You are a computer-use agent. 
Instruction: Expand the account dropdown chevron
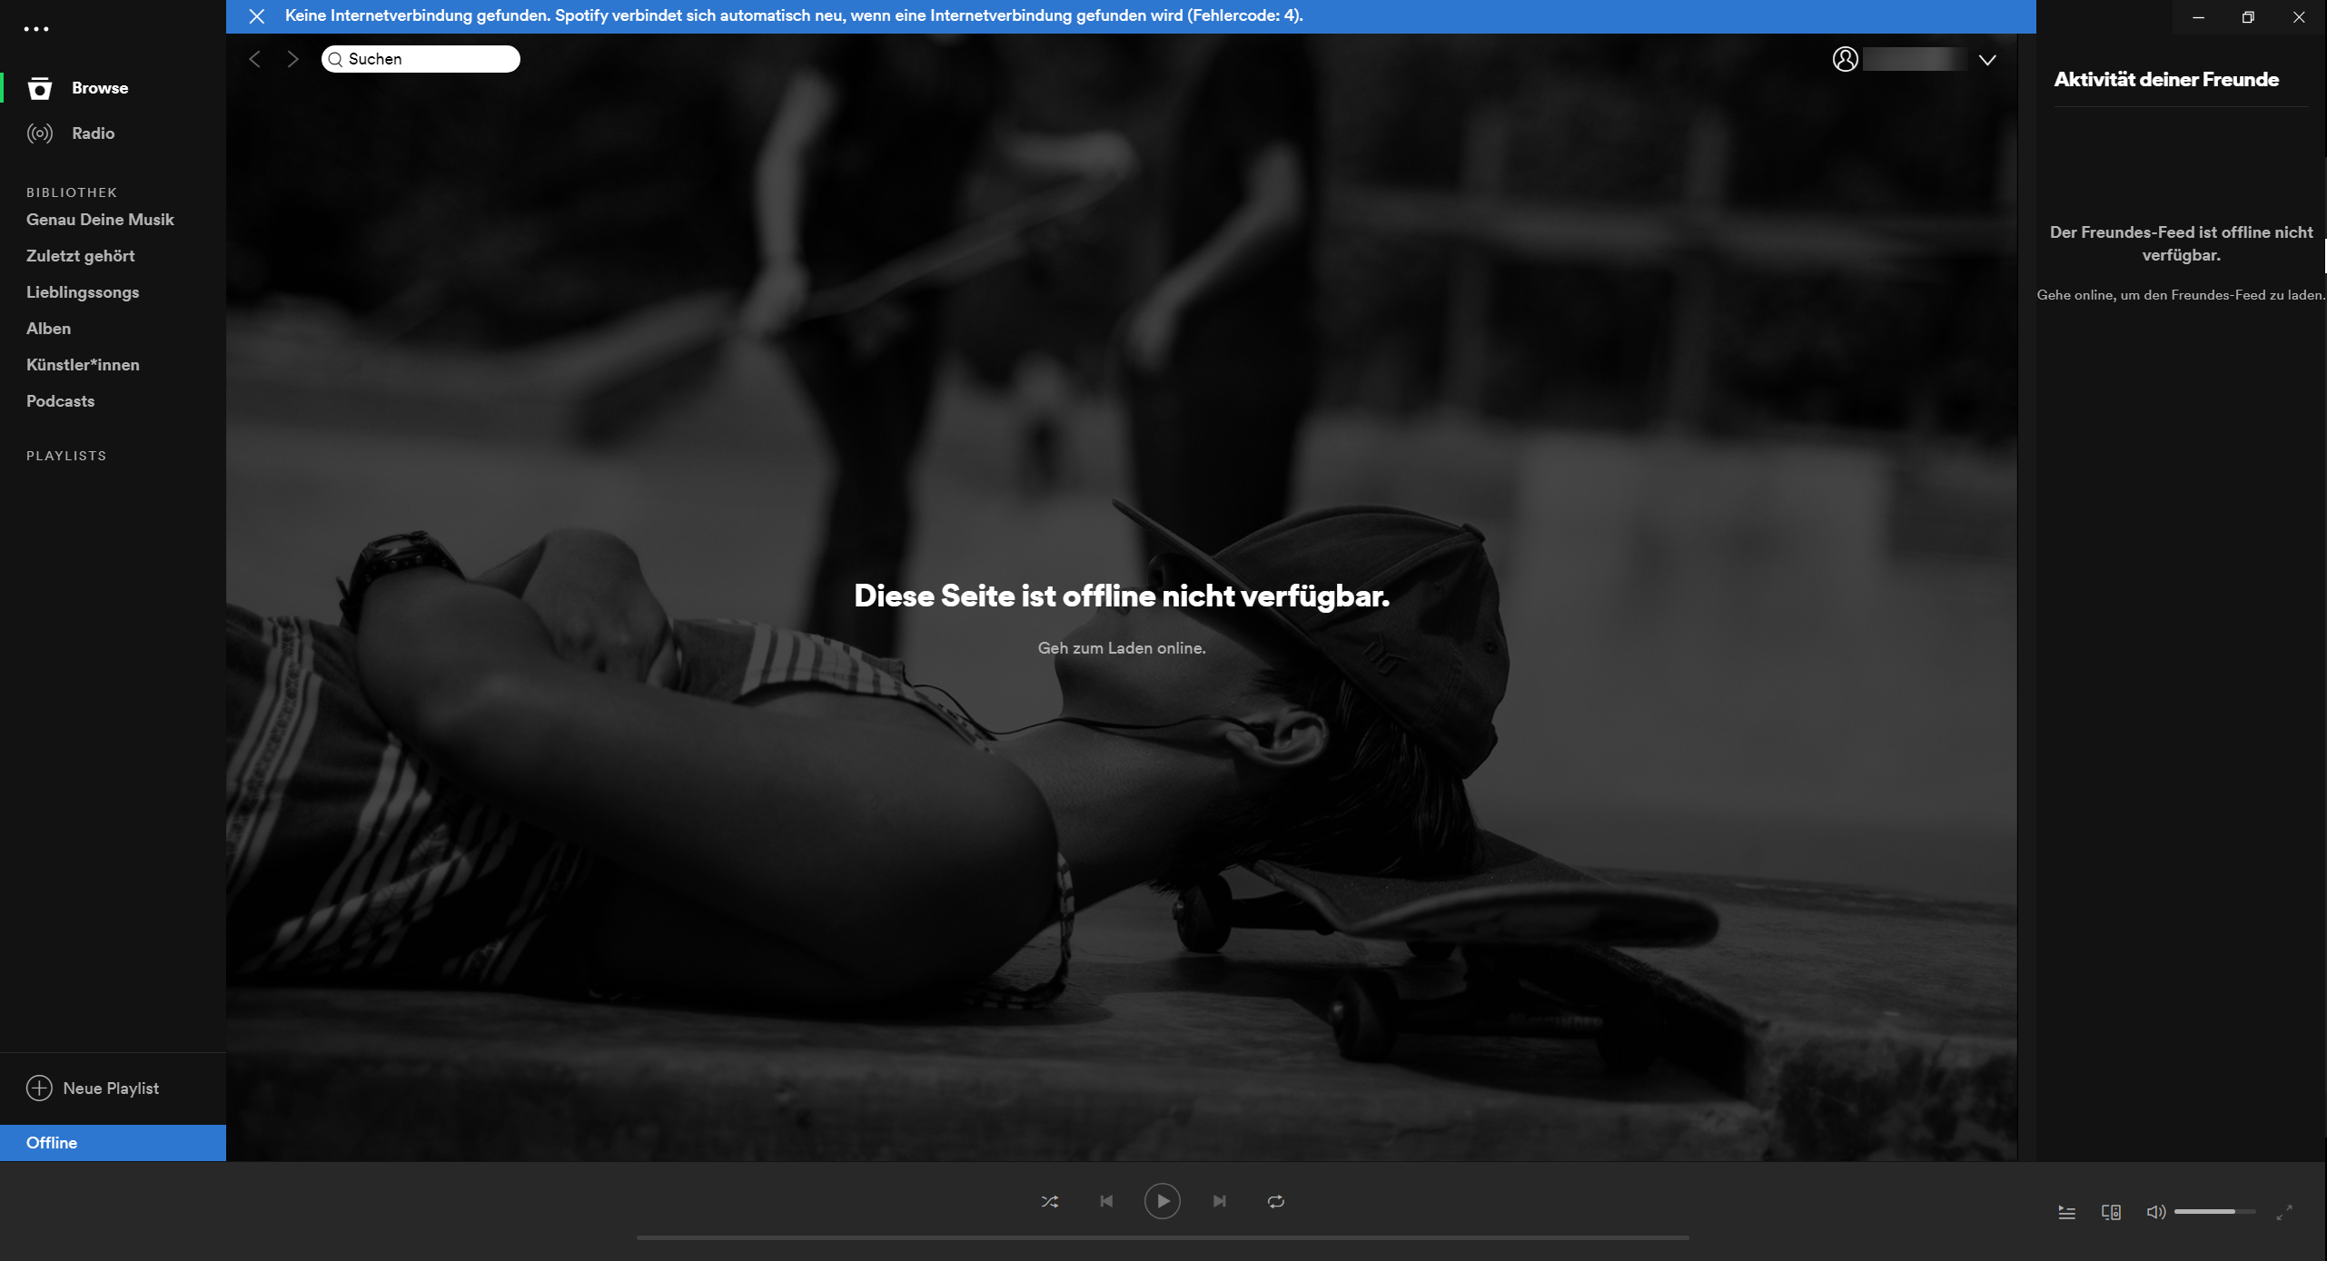1987,60
